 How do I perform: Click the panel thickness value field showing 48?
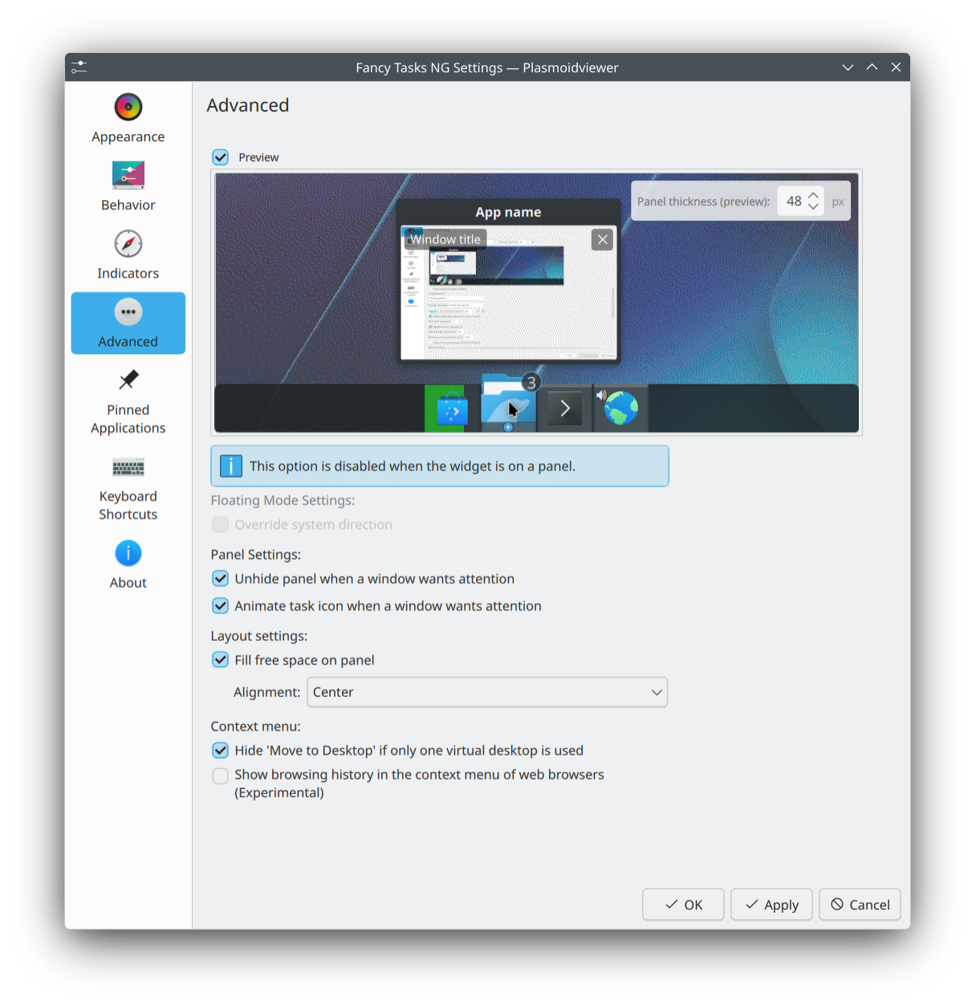tap(793, 202)
